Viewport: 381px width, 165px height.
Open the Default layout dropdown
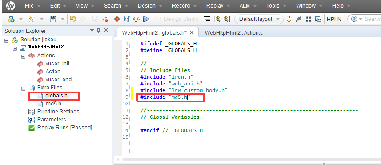259,19
